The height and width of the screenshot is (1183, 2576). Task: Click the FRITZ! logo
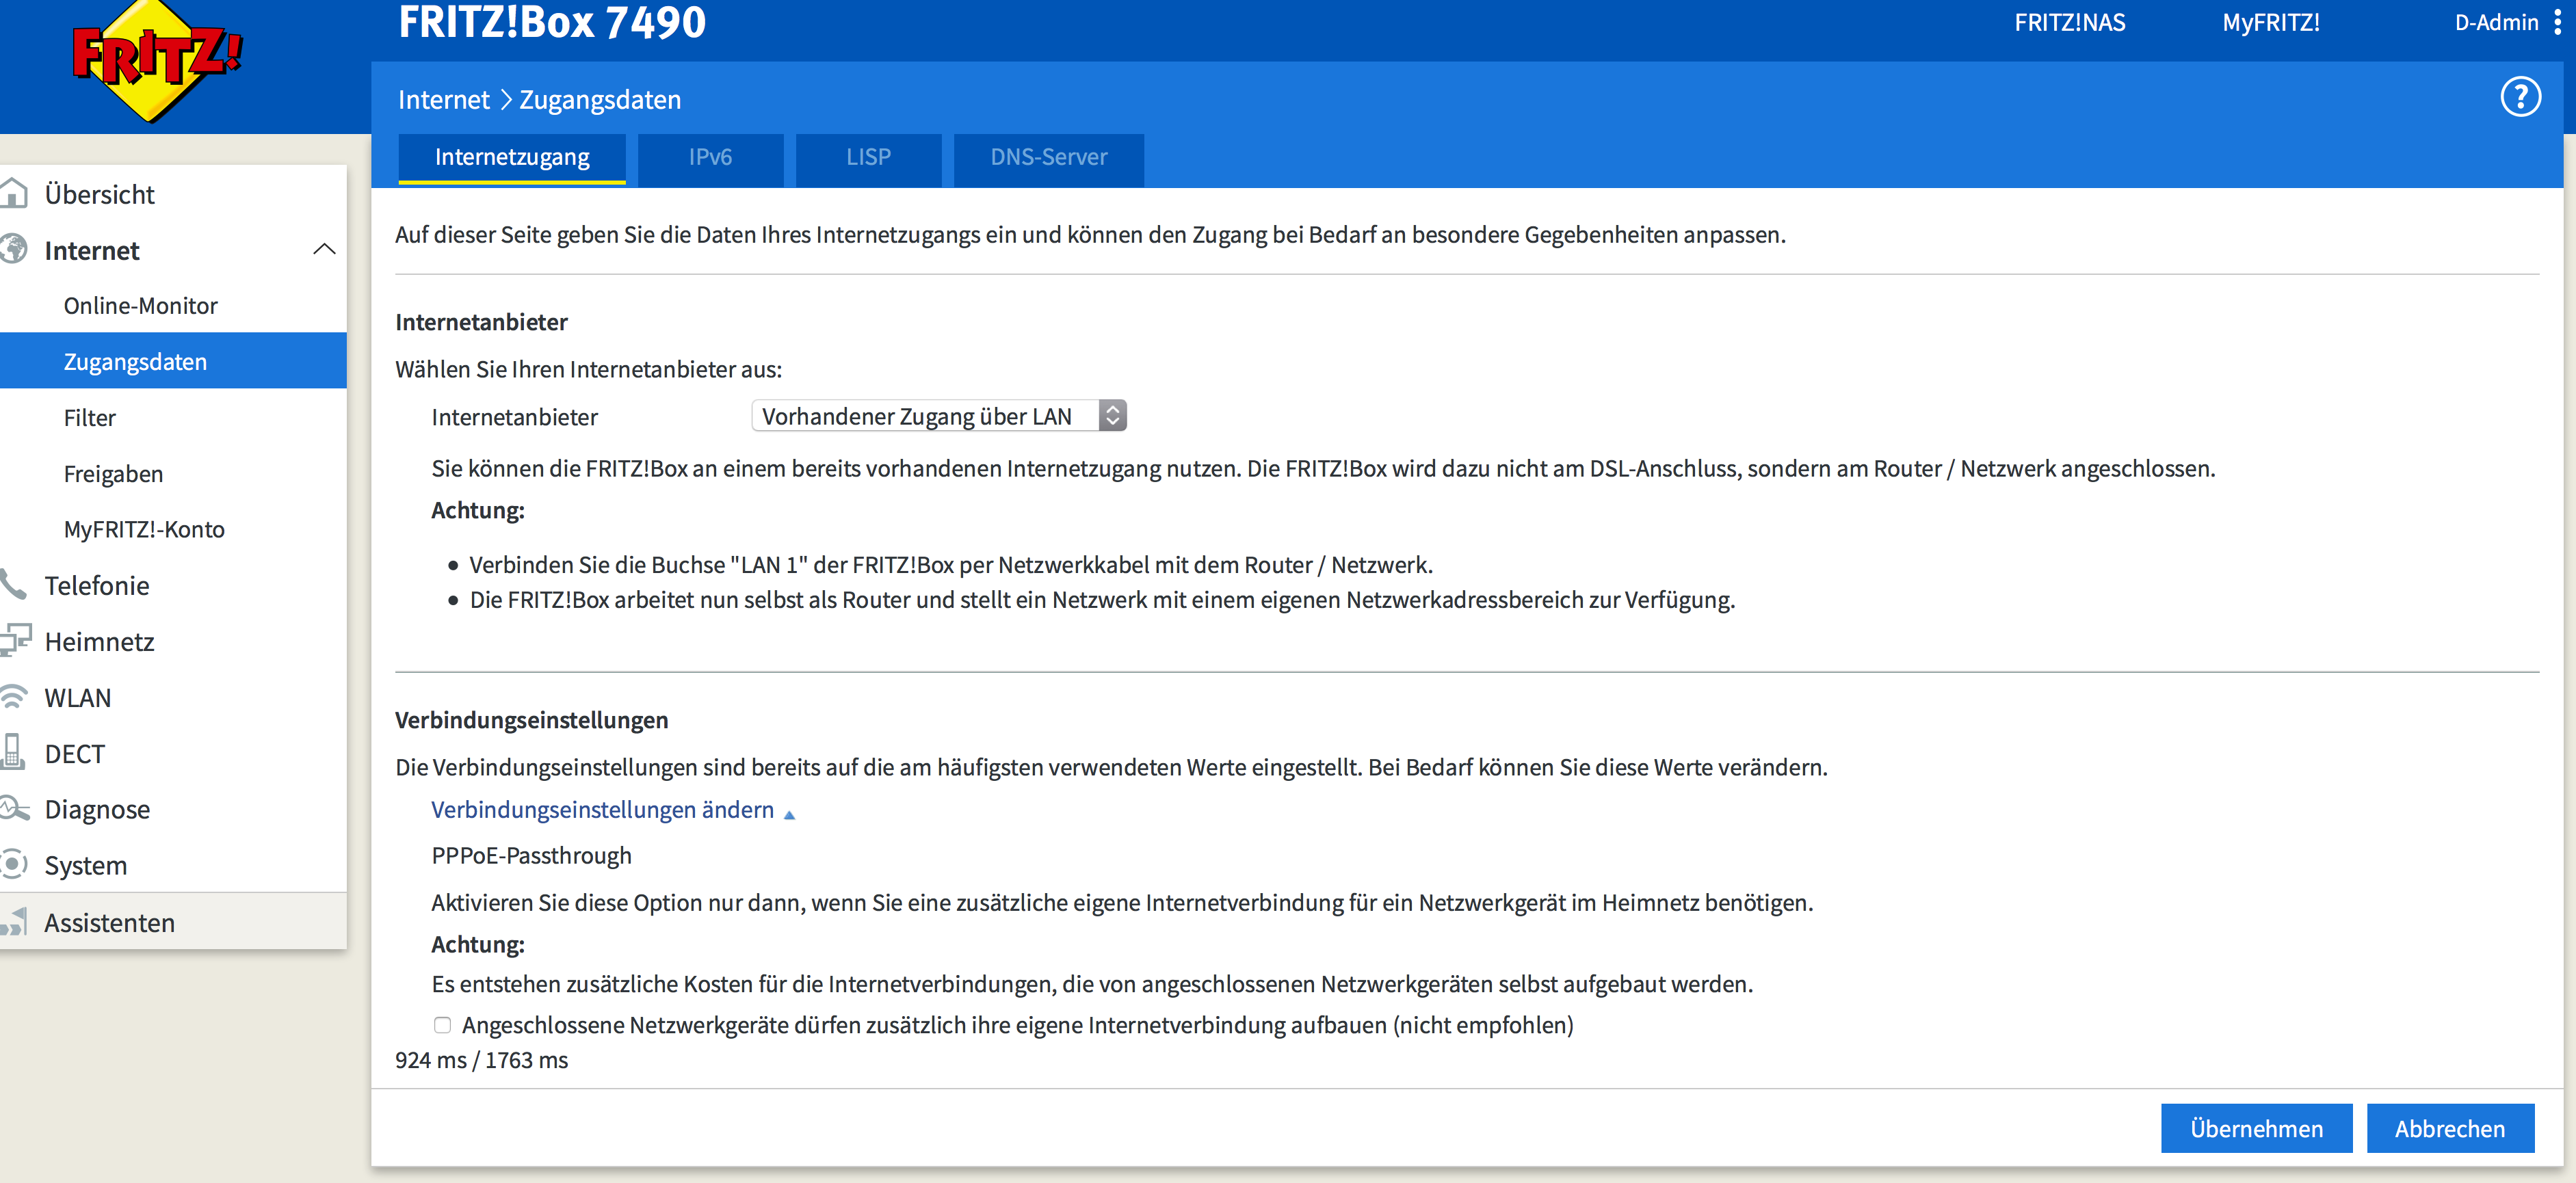[157, 60]
